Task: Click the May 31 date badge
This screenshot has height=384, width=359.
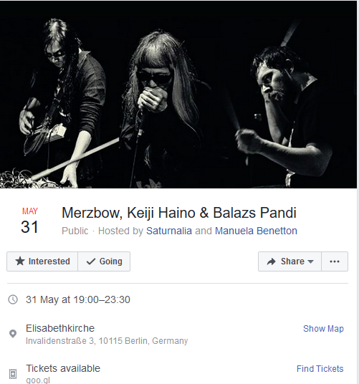Action: tap(30, 221)
